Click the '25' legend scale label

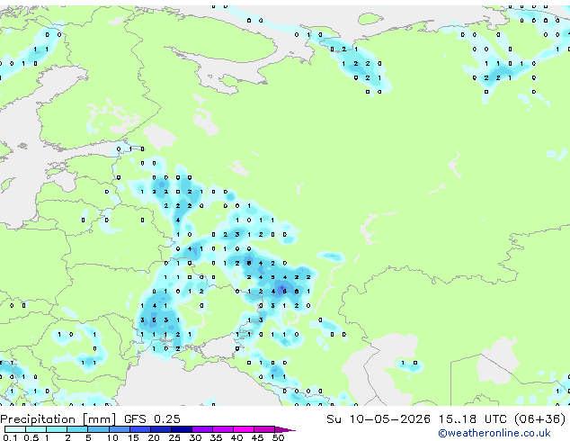click(174, 437)
